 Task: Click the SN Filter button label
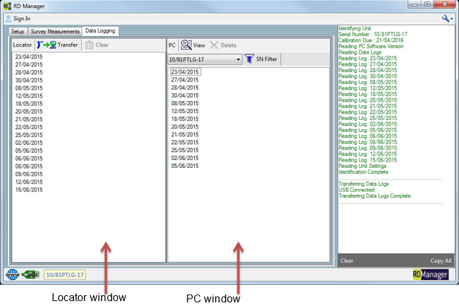pos(266,59)
